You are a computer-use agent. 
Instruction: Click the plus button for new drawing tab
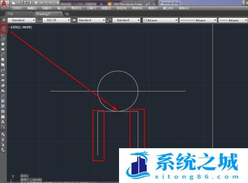pyautogui.click(x=67, y=14)
